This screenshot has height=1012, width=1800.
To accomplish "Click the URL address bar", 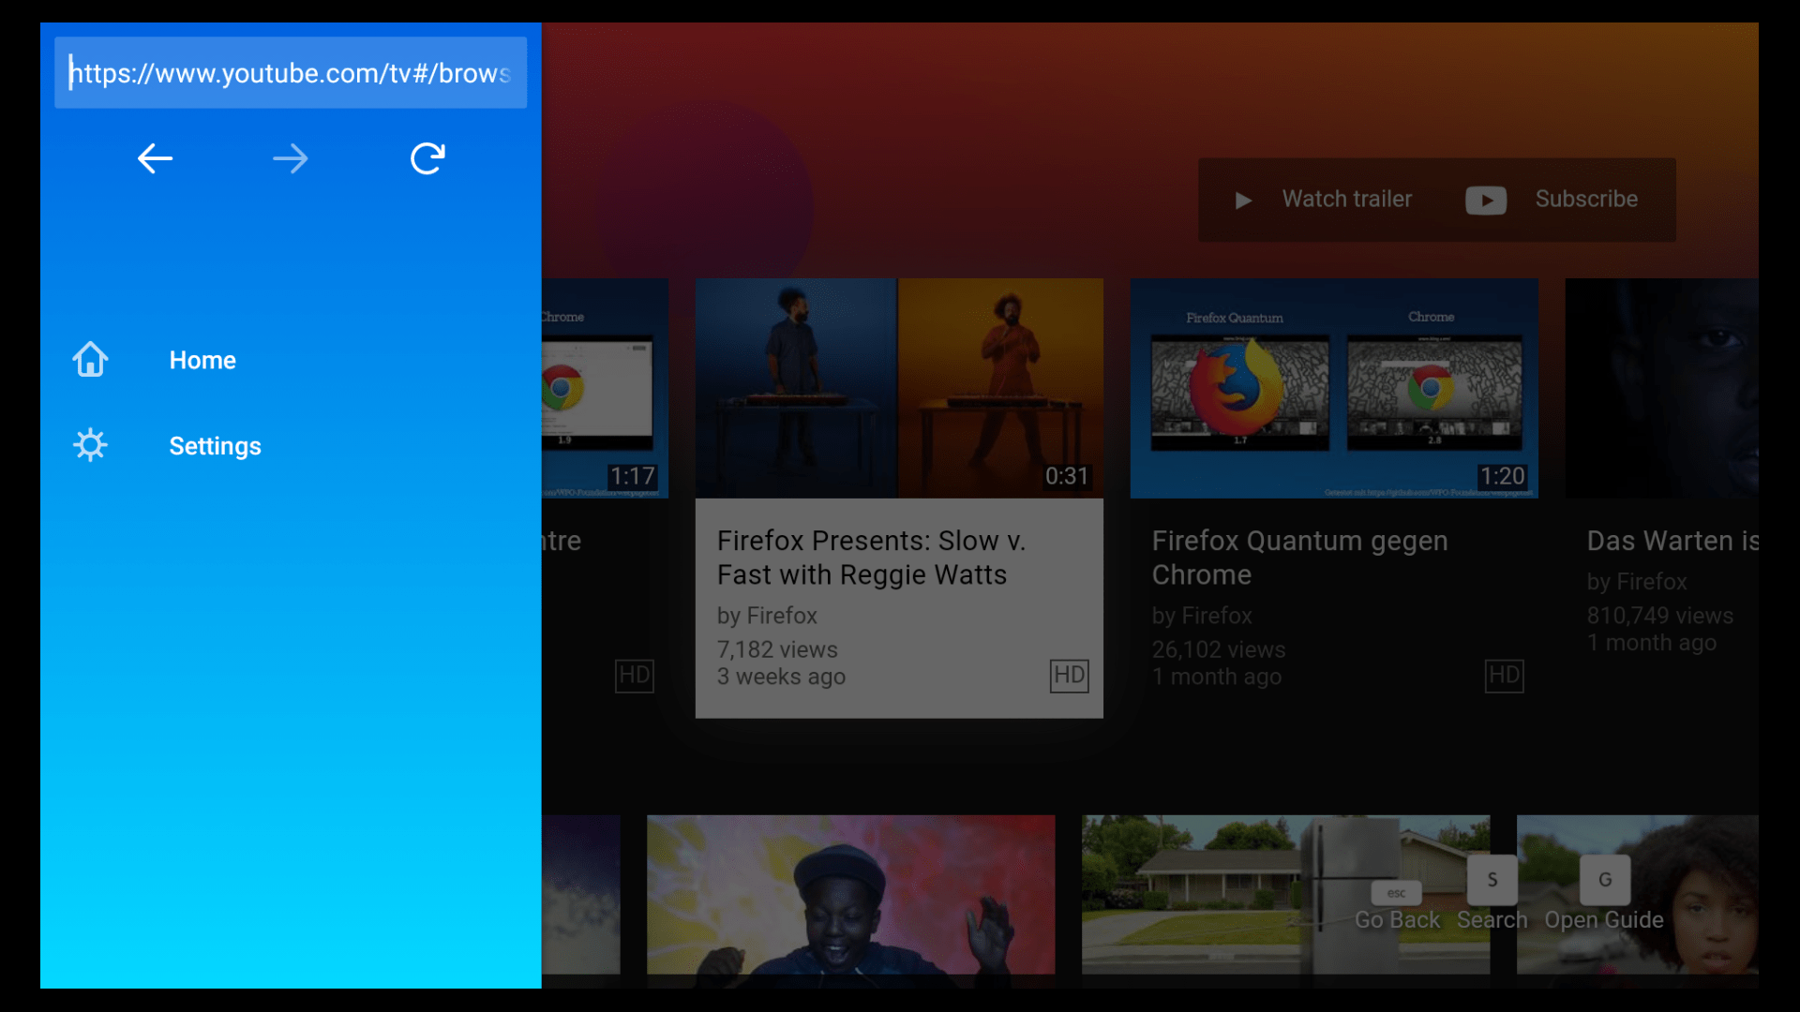I will [291, 73].
